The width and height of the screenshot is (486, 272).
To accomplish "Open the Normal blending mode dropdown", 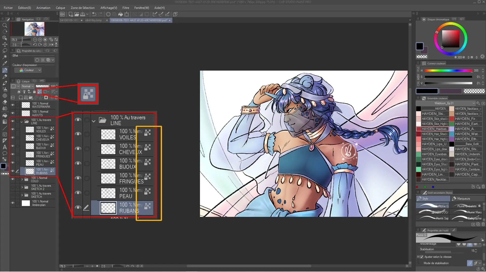I will 27,86.
